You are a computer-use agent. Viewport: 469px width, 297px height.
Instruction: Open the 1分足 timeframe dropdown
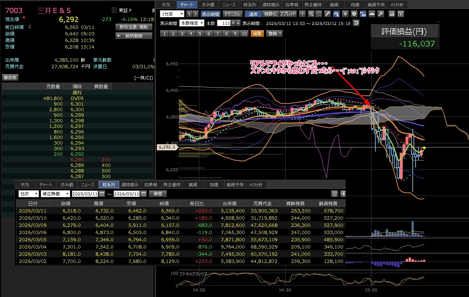click(172, 14)
